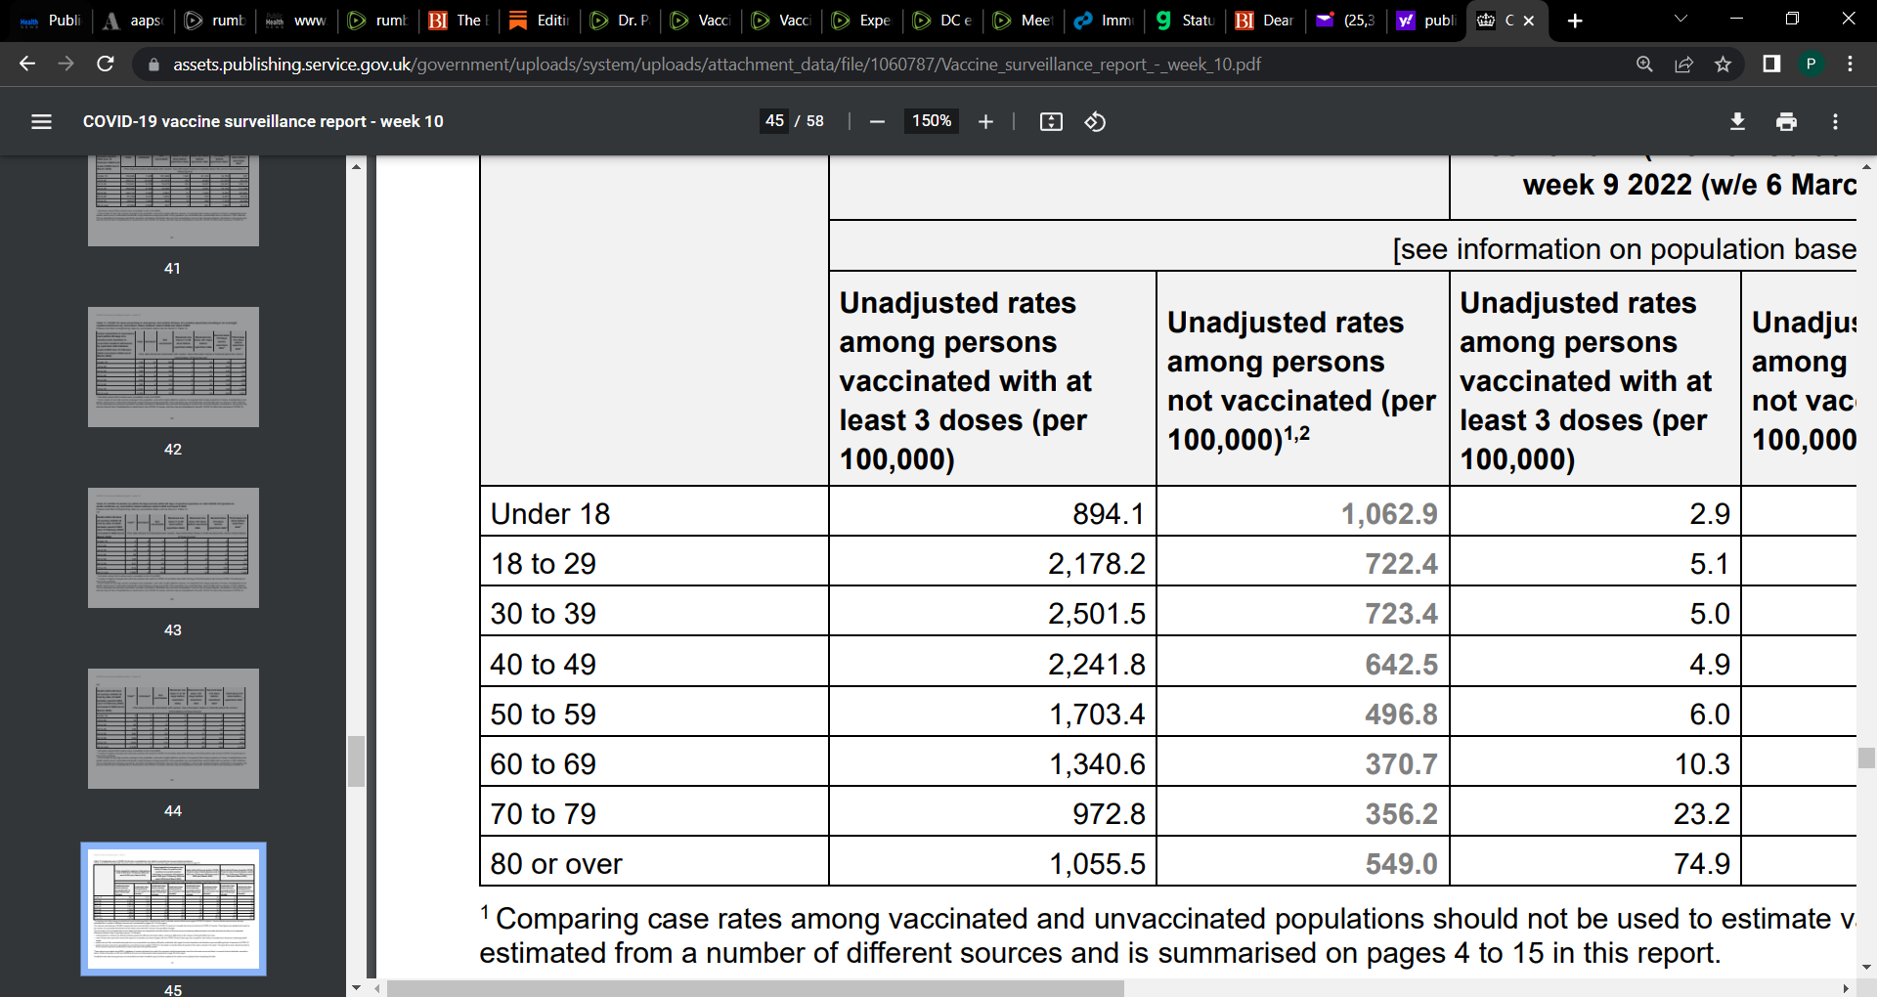Switch to the 'aaps' browser tab
This screenshot has height=997, width=1877.
pos(132,21)
